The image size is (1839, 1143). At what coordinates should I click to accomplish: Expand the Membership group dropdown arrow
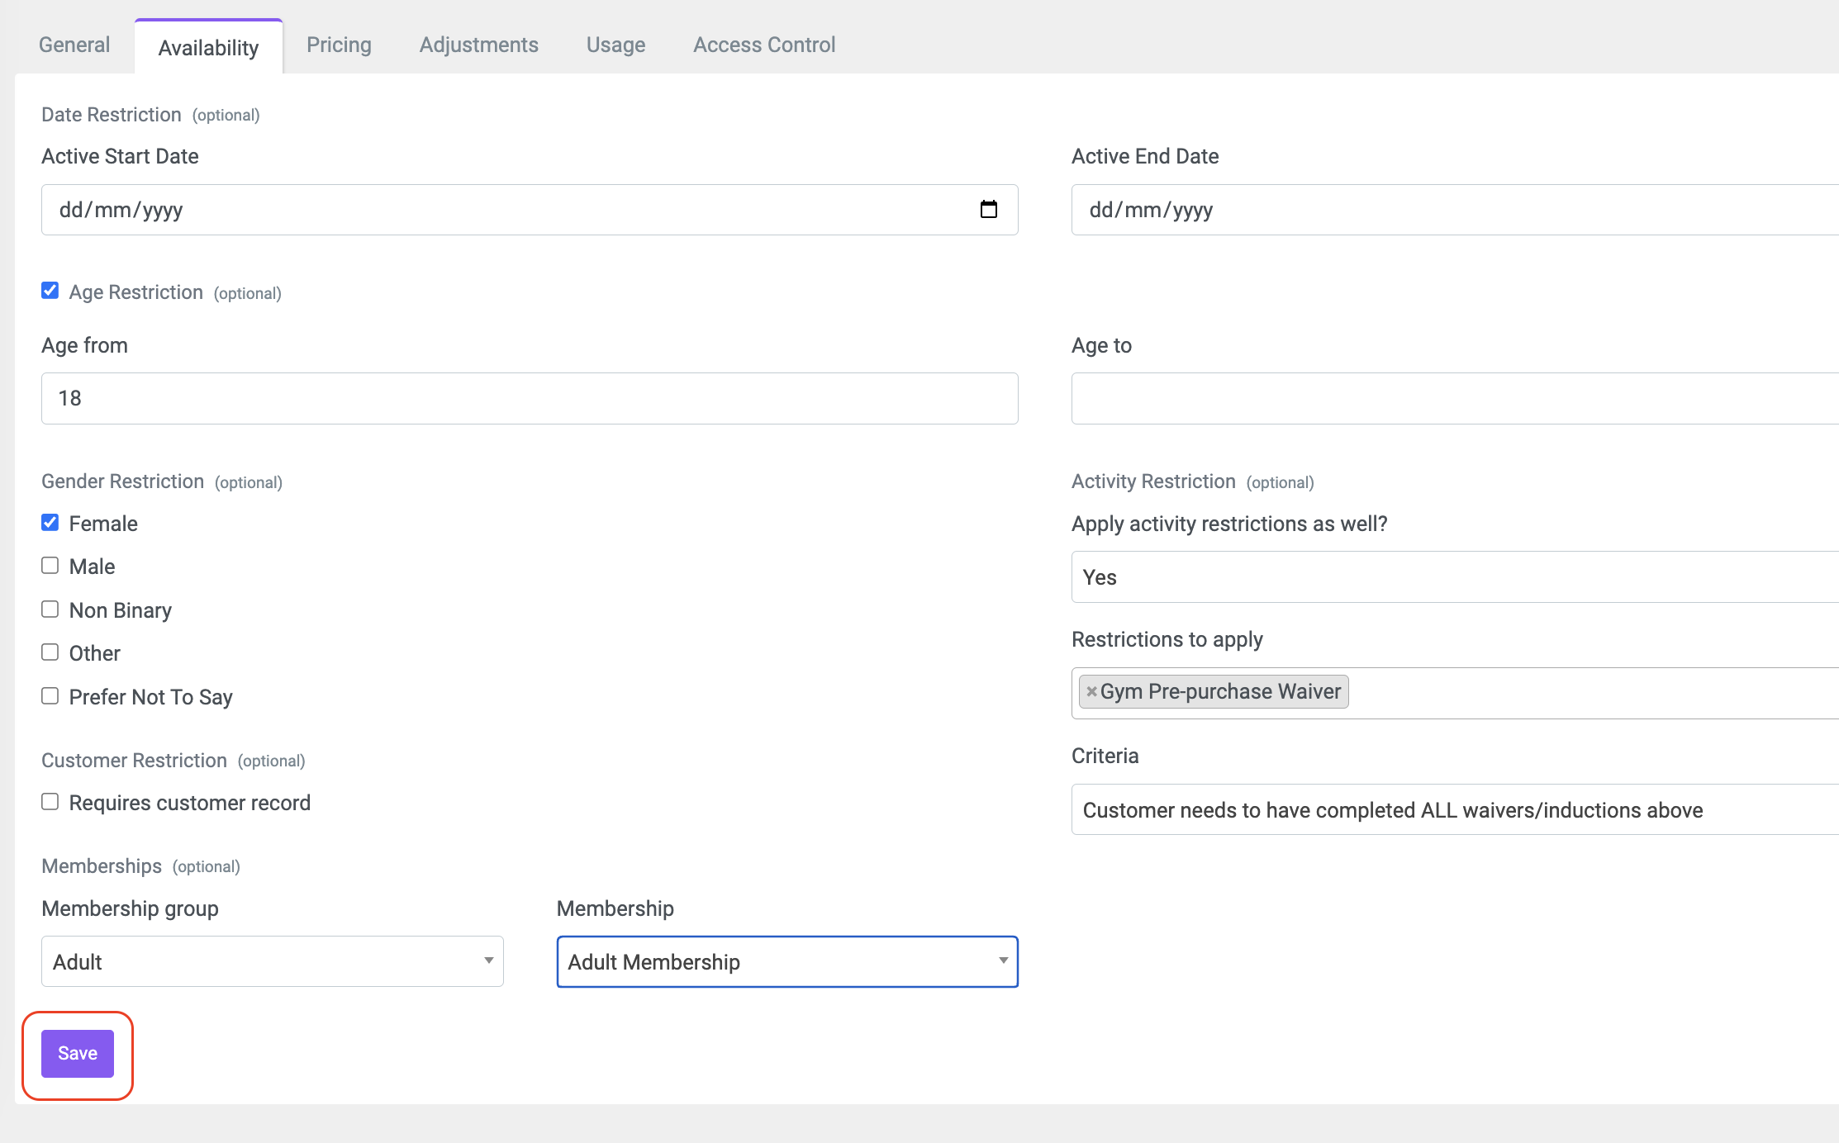coord(488,961)
